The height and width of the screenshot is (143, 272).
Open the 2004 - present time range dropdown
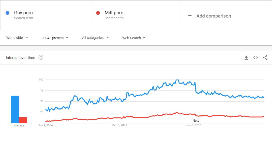[x=55, y=38]
